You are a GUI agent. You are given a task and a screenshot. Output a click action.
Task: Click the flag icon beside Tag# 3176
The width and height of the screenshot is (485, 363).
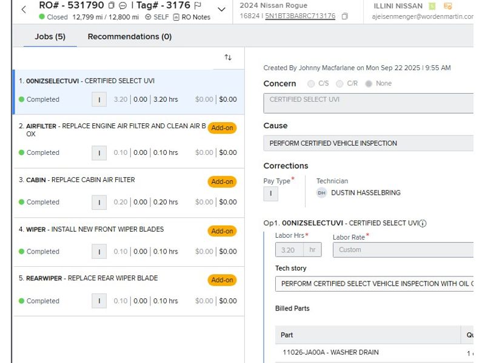pos(198,5)
